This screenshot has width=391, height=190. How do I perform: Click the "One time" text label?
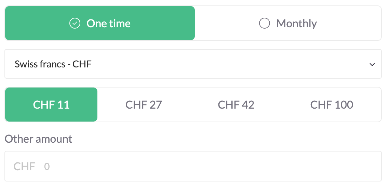pyautogui.click(x=108, y=23)
